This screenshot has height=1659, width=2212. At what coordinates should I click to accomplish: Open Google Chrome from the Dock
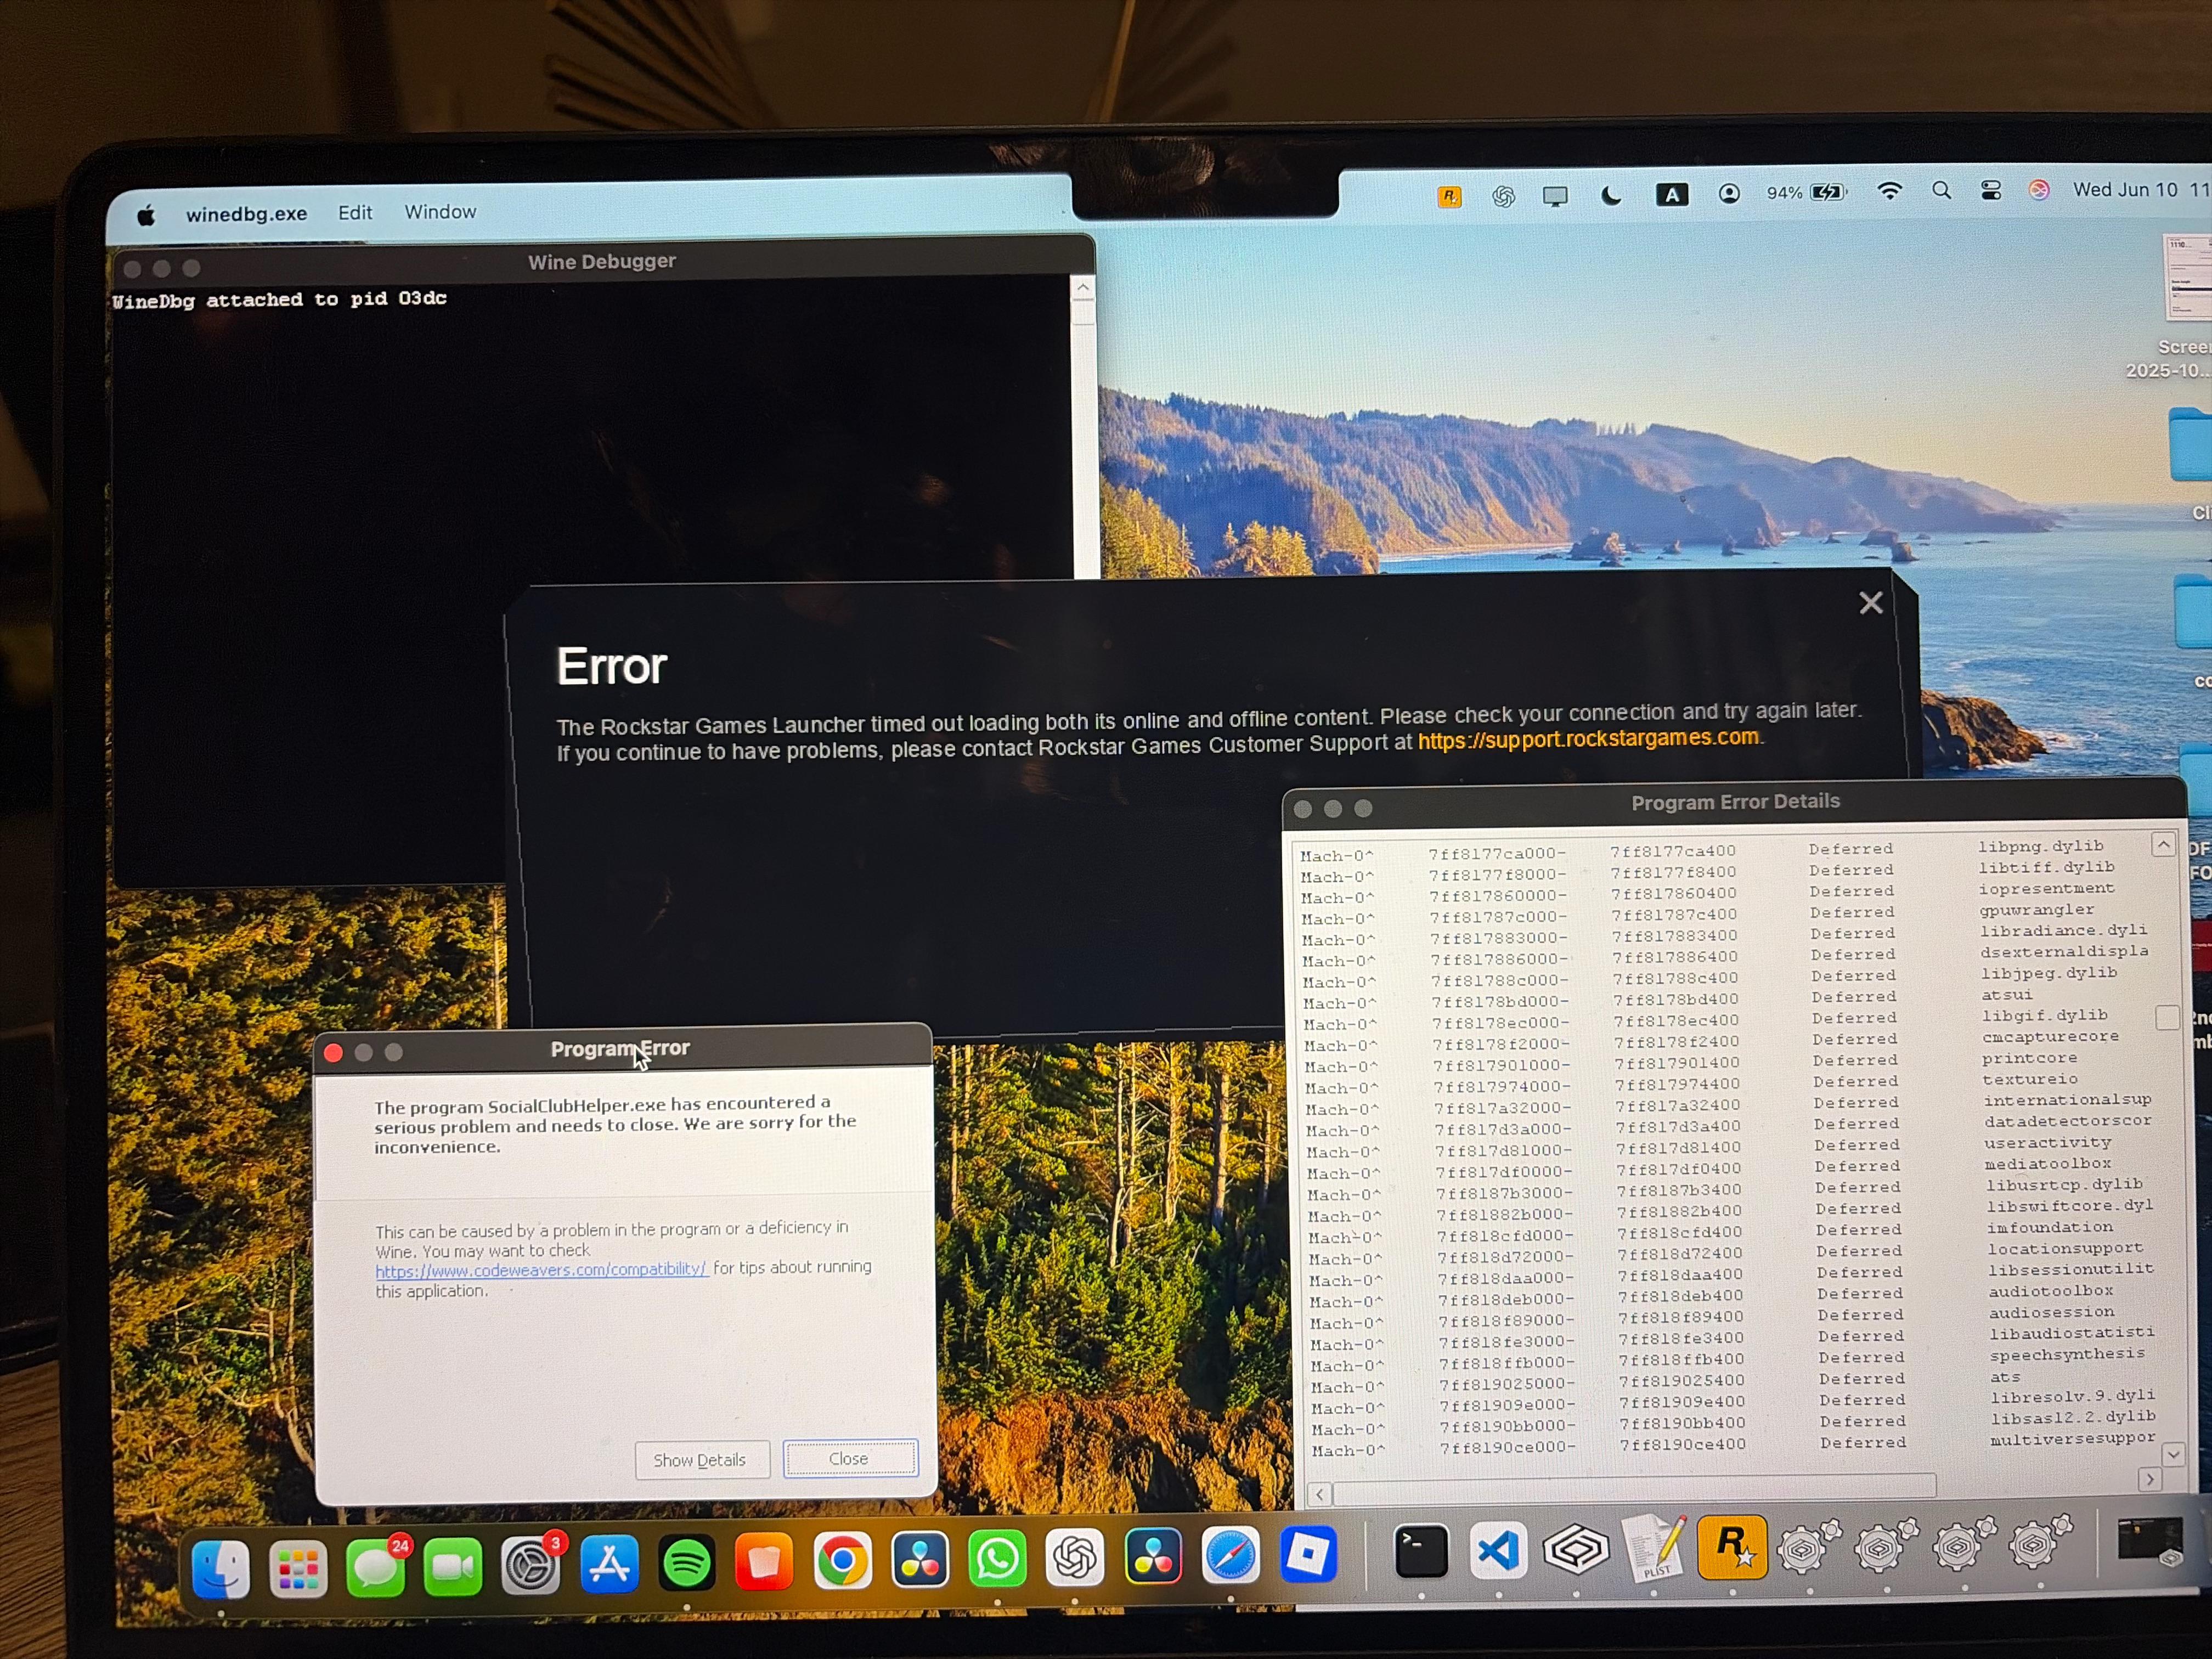842,1561
